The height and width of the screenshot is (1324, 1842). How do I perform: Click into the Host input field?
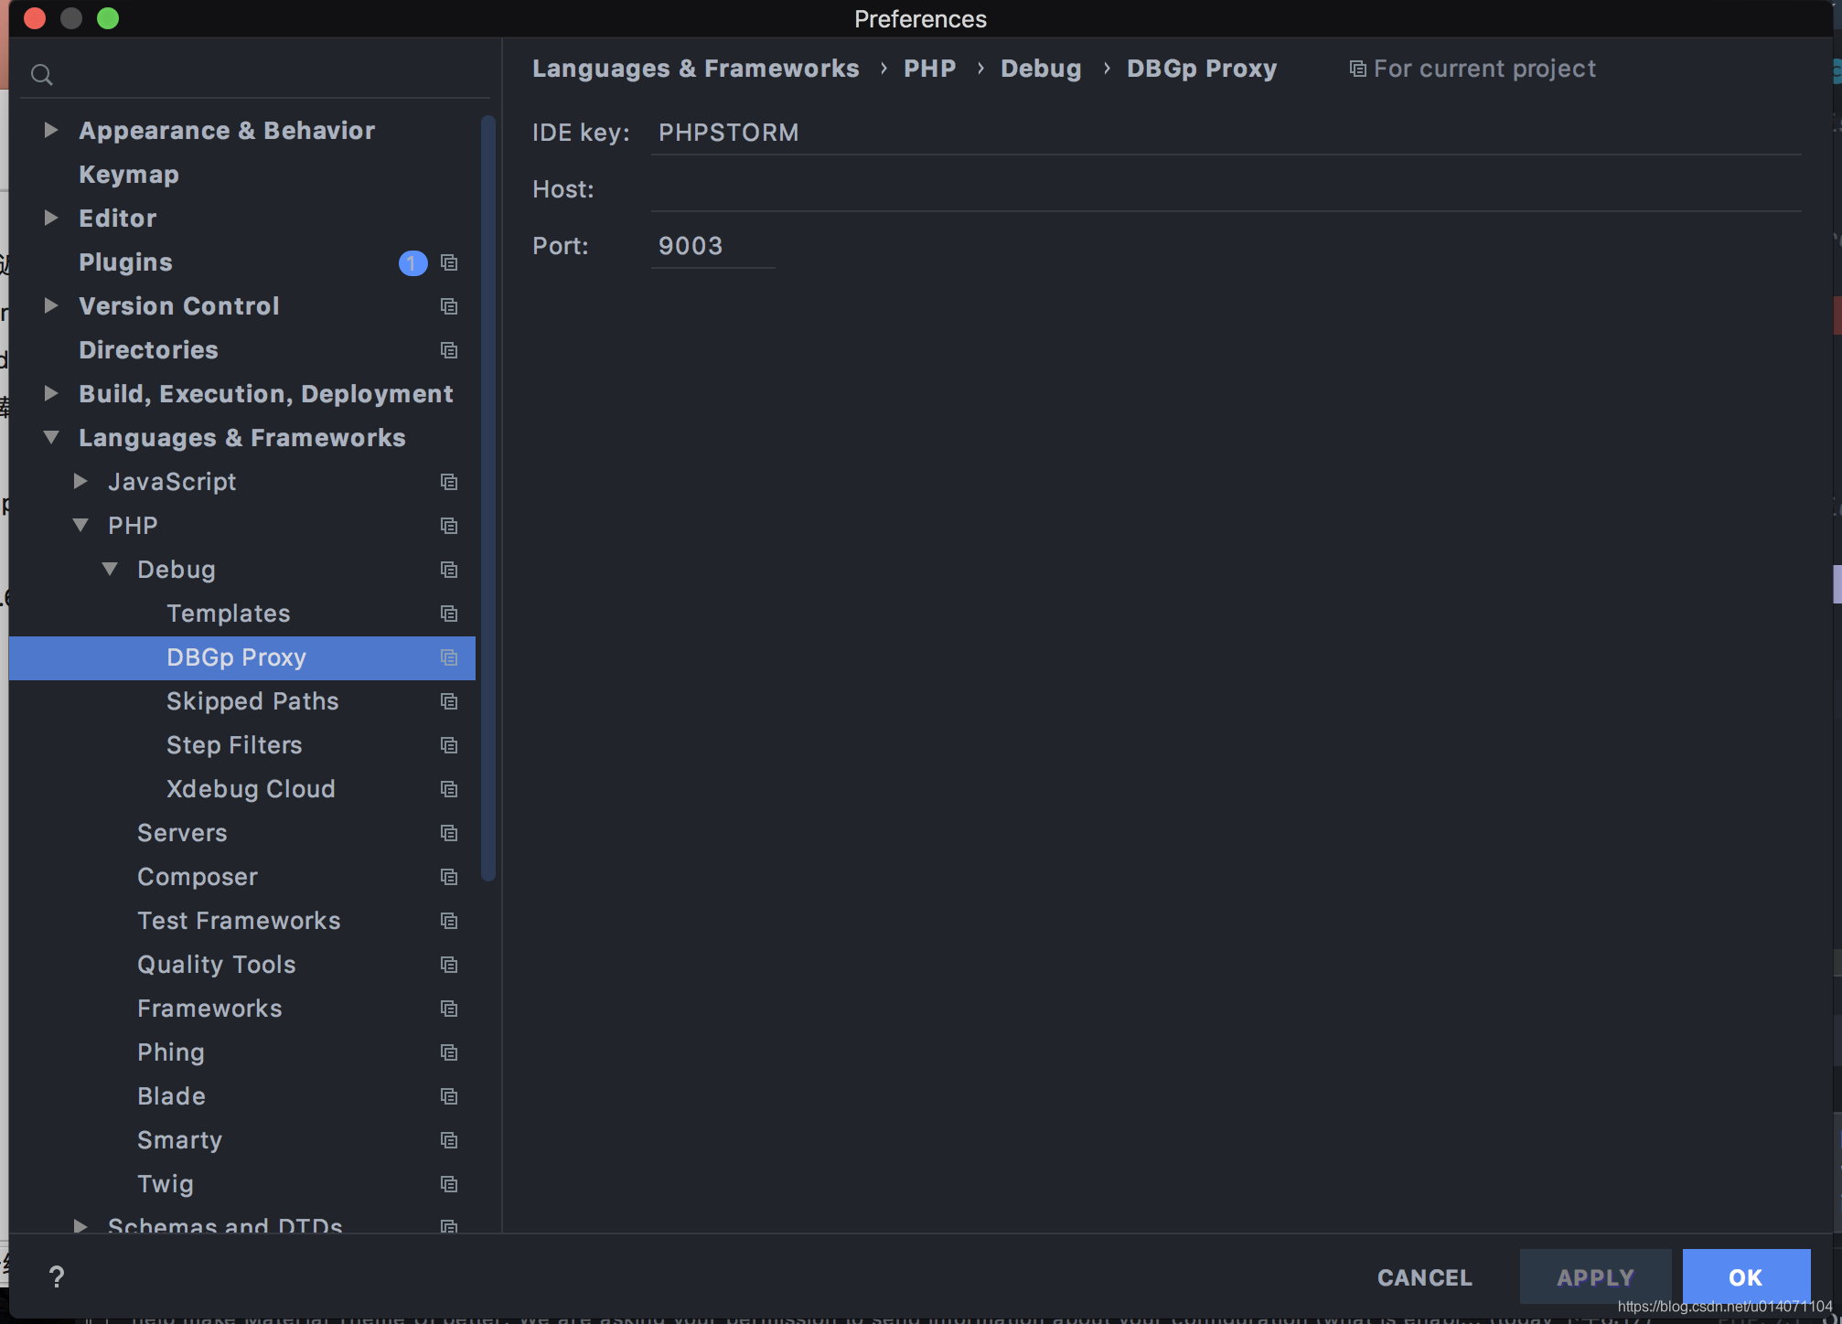coord(1226,190)
